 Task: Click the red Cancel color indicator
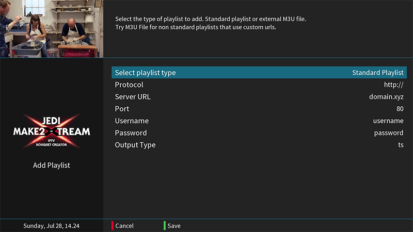pyautogui.click(x=113, y=225)
